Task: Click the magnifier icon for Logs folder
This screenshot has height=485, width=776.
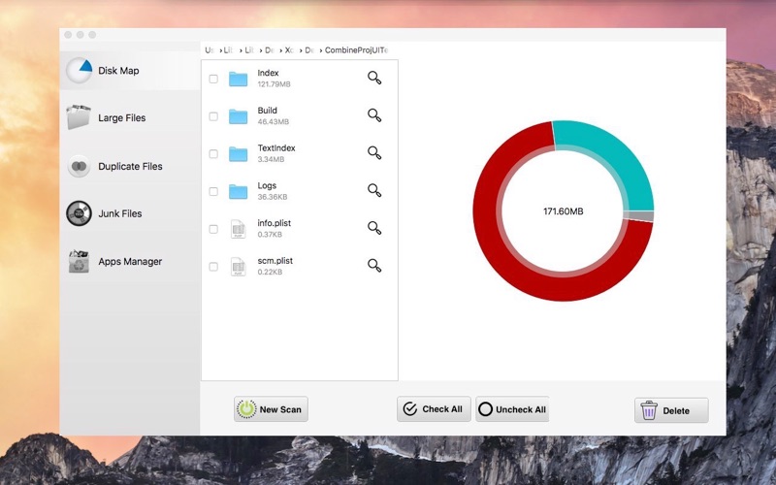Action: tap(374, 191)
